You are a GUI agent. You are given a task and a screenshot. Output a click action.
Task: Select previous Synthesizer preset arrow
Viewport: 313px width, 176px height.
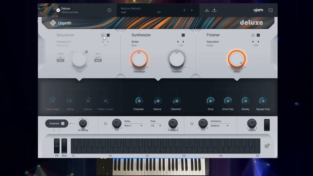click(178, 42)
